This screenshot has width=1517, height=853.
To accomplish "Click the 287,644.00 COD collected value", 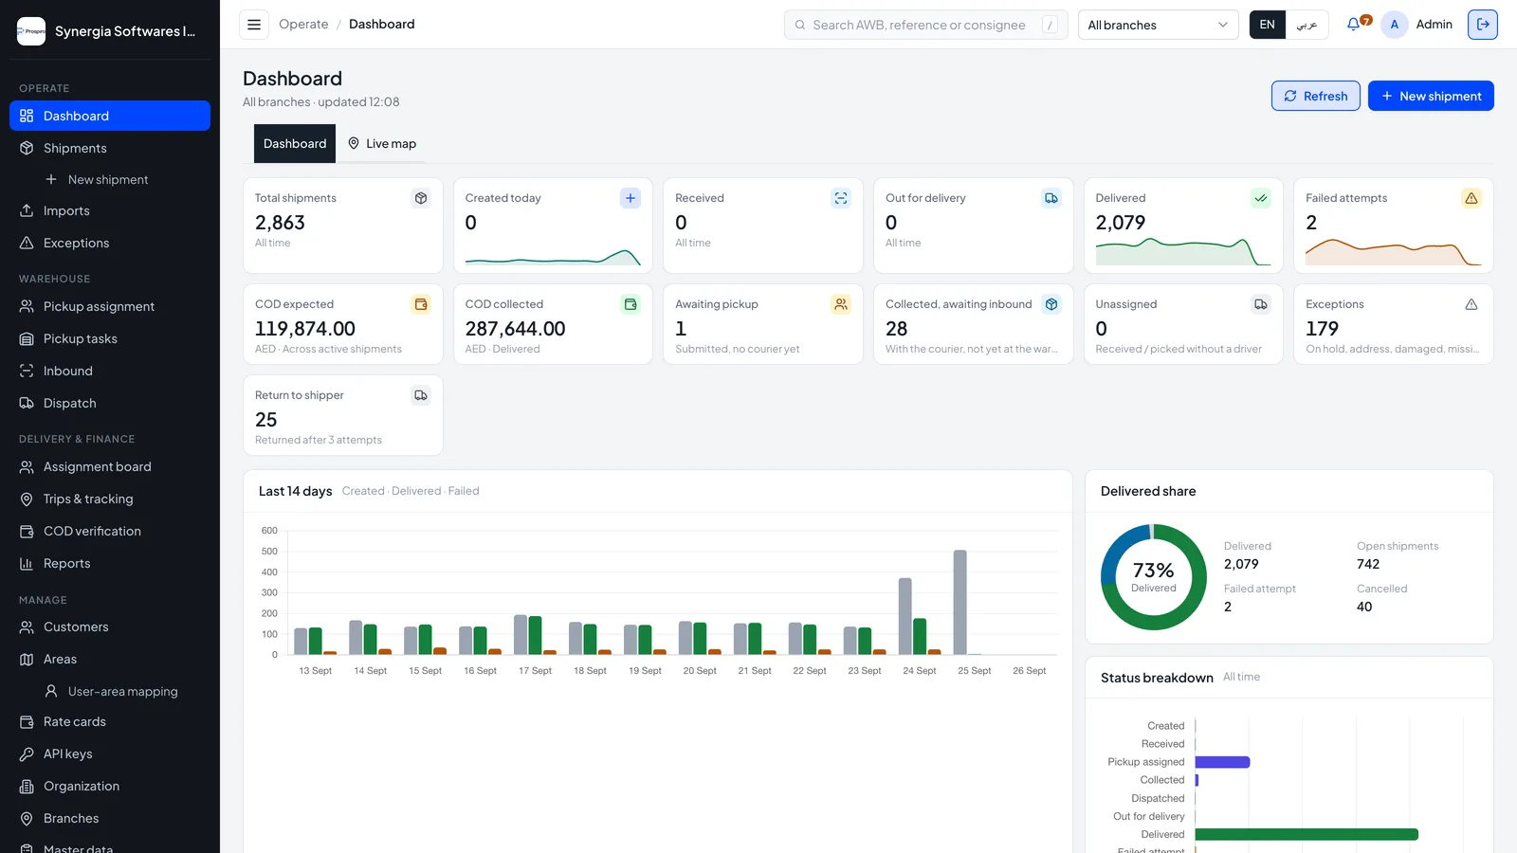I will point(515,329).
